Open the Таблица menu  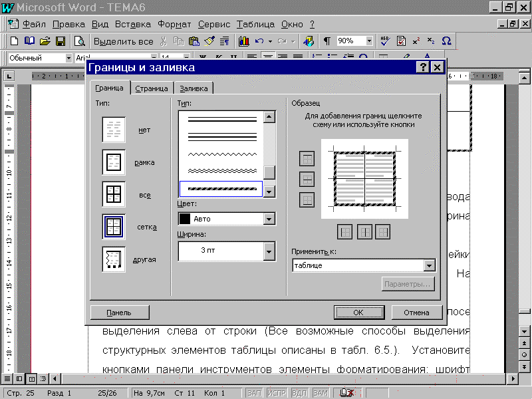point(255,25)
